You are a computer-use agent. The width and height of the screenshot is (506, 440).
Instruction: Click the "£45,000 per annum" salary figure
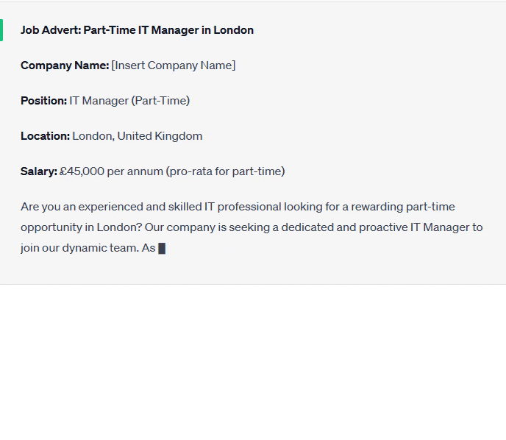pos(111,171)
